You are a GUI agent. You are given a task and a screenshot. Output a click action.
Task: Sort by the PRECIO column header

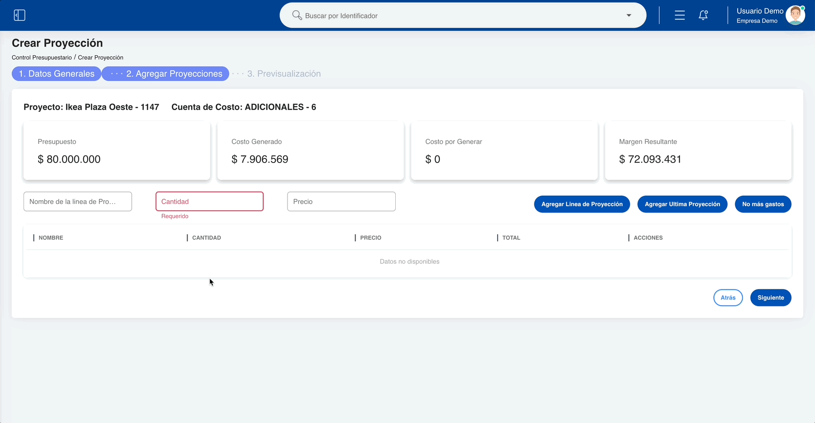[x=371, y=237]
